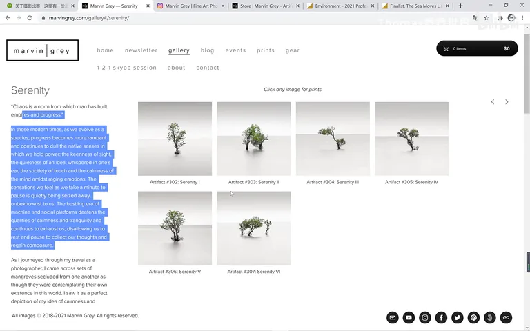This screenshot has height=331, width=530.
Task: Open the Facebook social icon
Action: [x=441, y=317]
